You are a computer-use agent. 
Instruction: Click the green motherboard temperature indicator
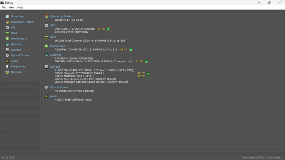[x=131, y=50]
